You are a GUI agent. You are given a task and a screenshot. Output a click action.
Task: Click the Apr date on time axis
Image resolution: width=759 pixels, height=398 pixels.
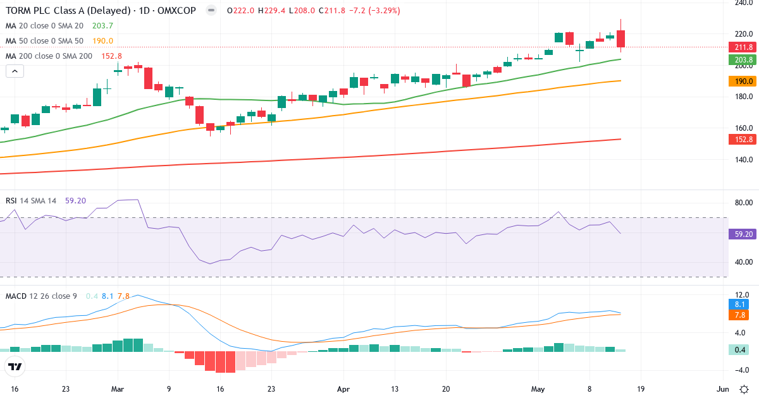click(x=343, y=389)
